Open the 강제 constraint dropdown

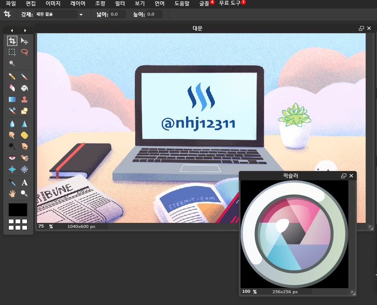coord(59,14)
